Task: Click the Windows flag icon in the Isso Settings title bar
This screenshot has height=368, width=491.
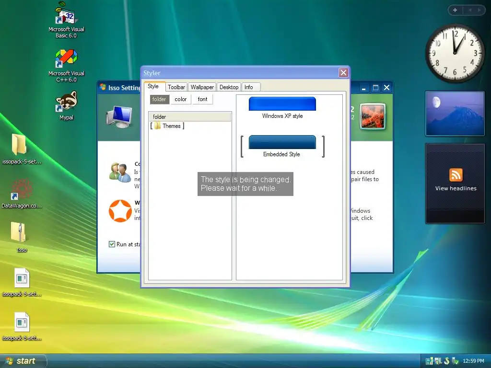Action: 103,87
